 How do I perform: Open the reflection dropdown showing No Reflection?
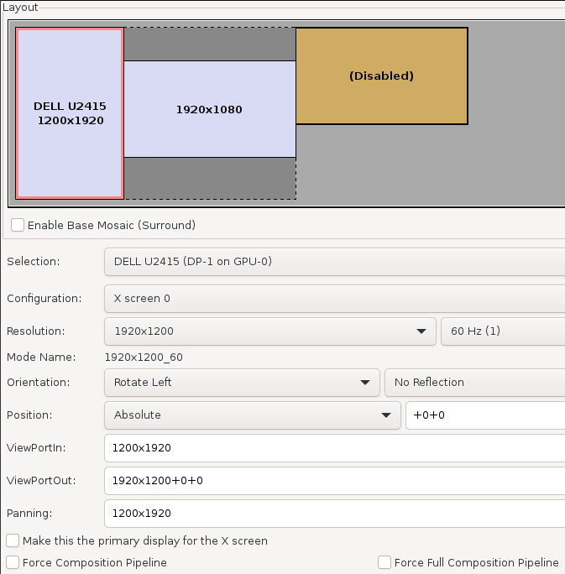pos(475,383)
